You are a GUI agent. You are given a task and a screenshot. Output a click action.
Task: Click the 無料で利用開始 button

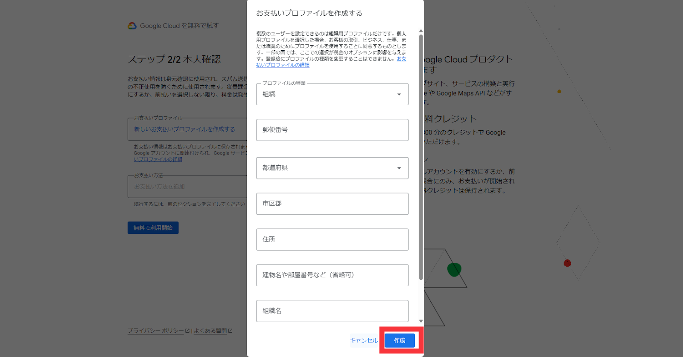pyautogui.click(x=153, y=228)
